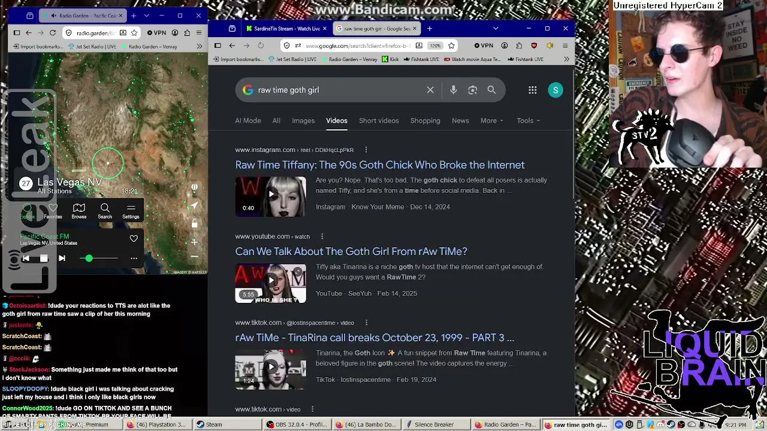Switch to the Shopping results tab

pyautogui.click(x=425, y=120)
